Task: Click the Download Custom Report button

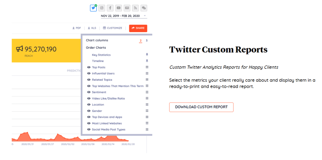Action: tap(201, 107)
